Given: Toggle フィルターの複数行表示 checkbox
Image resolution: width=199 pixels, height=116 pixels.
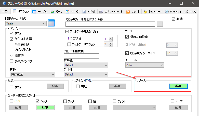Looking at the screenshot, I should pyautogui.click(x=67, y=31).
